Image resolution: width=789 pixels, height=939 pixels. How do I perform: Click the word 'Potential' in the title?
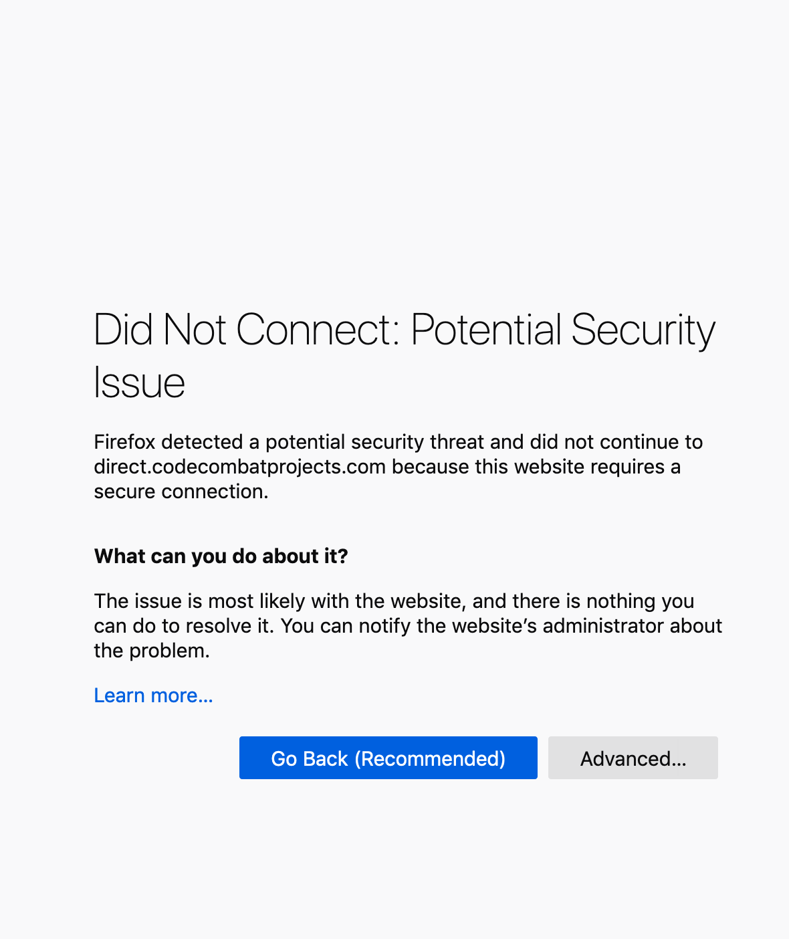485,330
